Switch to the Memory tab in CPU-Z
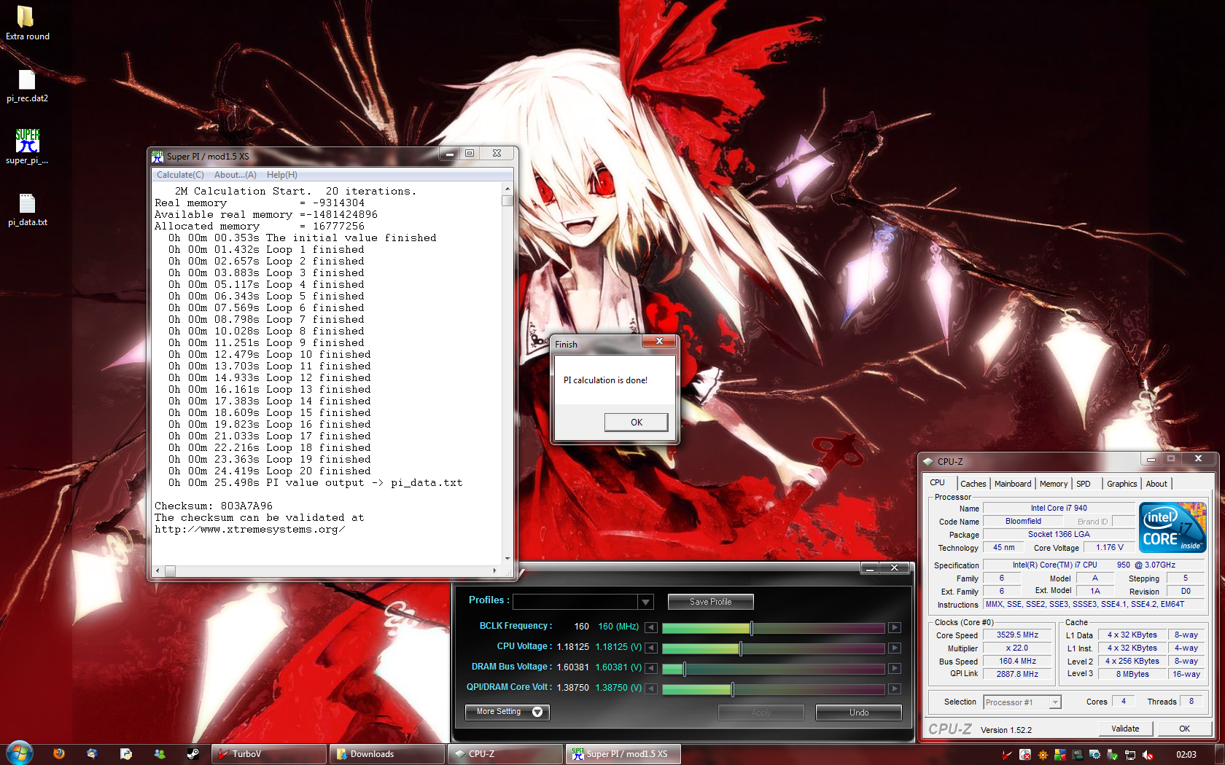This screenshot has width=1225, height=765. point(1053,484)
